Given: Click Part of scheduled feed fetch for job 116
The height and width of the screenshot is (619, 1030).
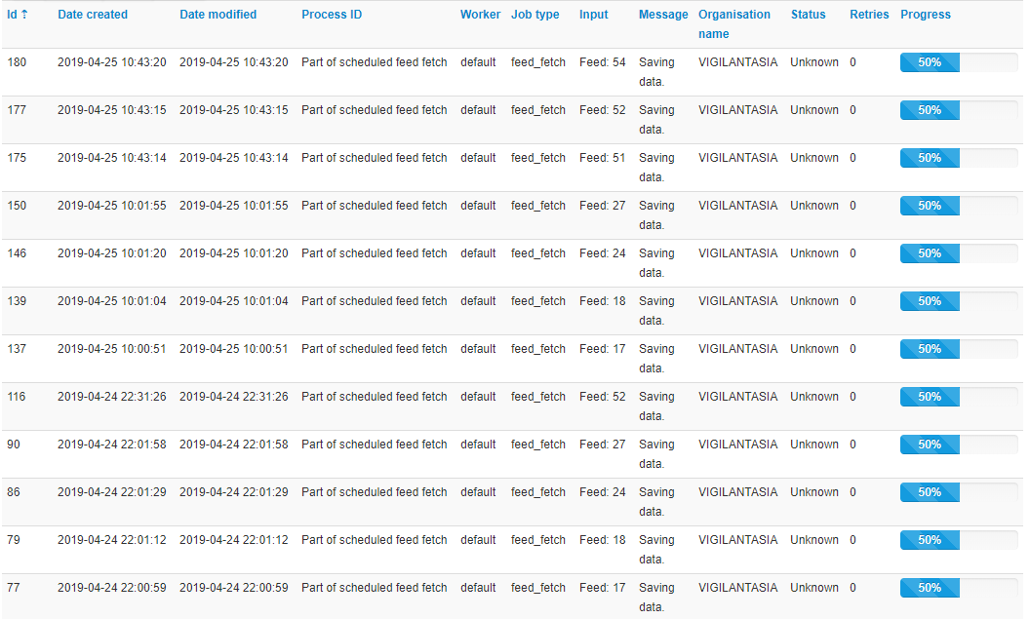Looking at the screenshot, I should coord(374,396).
